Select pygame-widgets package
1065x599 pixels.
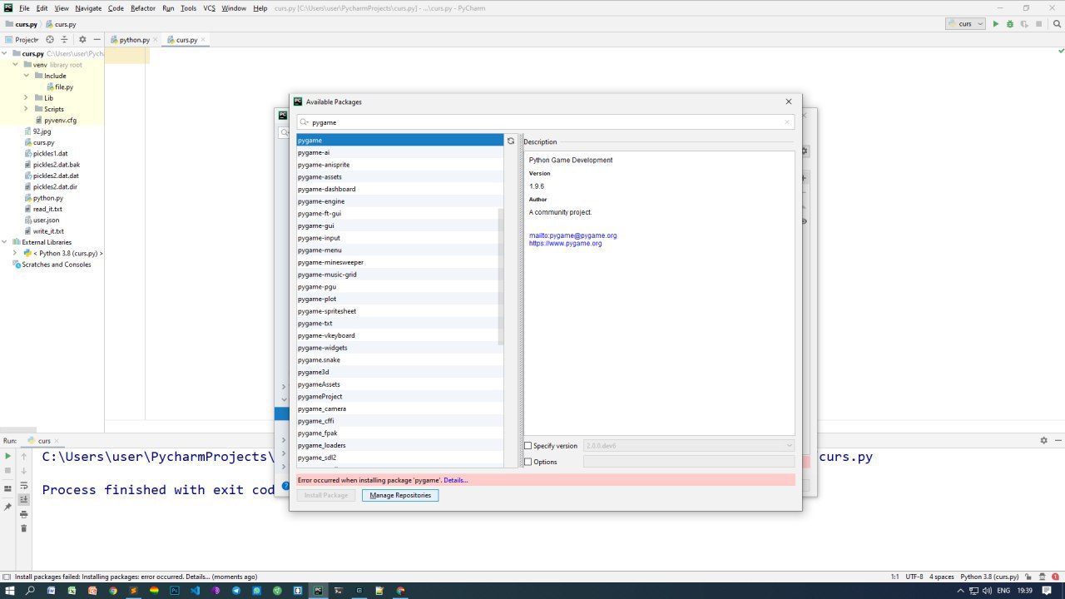point(400,348)
